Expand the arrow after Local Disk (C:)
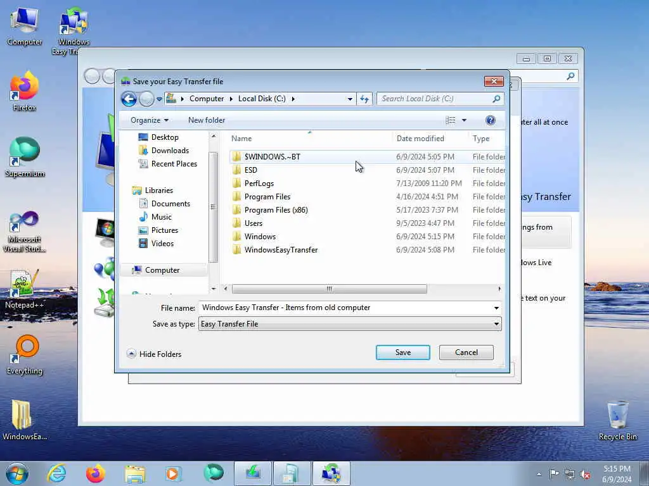The height and width of the screenshot is (486, 649). pos(293,99)
